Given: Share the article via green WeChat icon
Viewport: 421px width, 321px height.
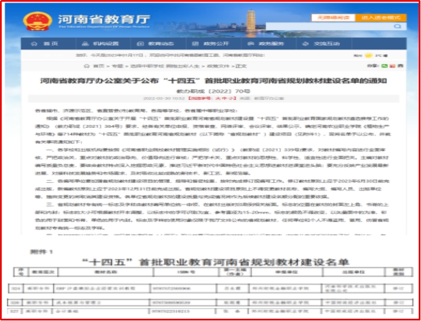Looking at the screenshot, I should click(385, 66).
